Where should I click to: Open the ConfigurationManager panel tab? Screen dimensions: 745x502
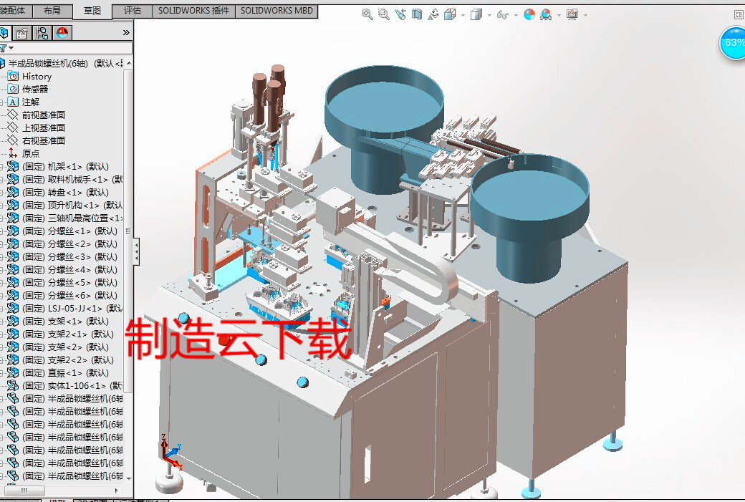43,32
